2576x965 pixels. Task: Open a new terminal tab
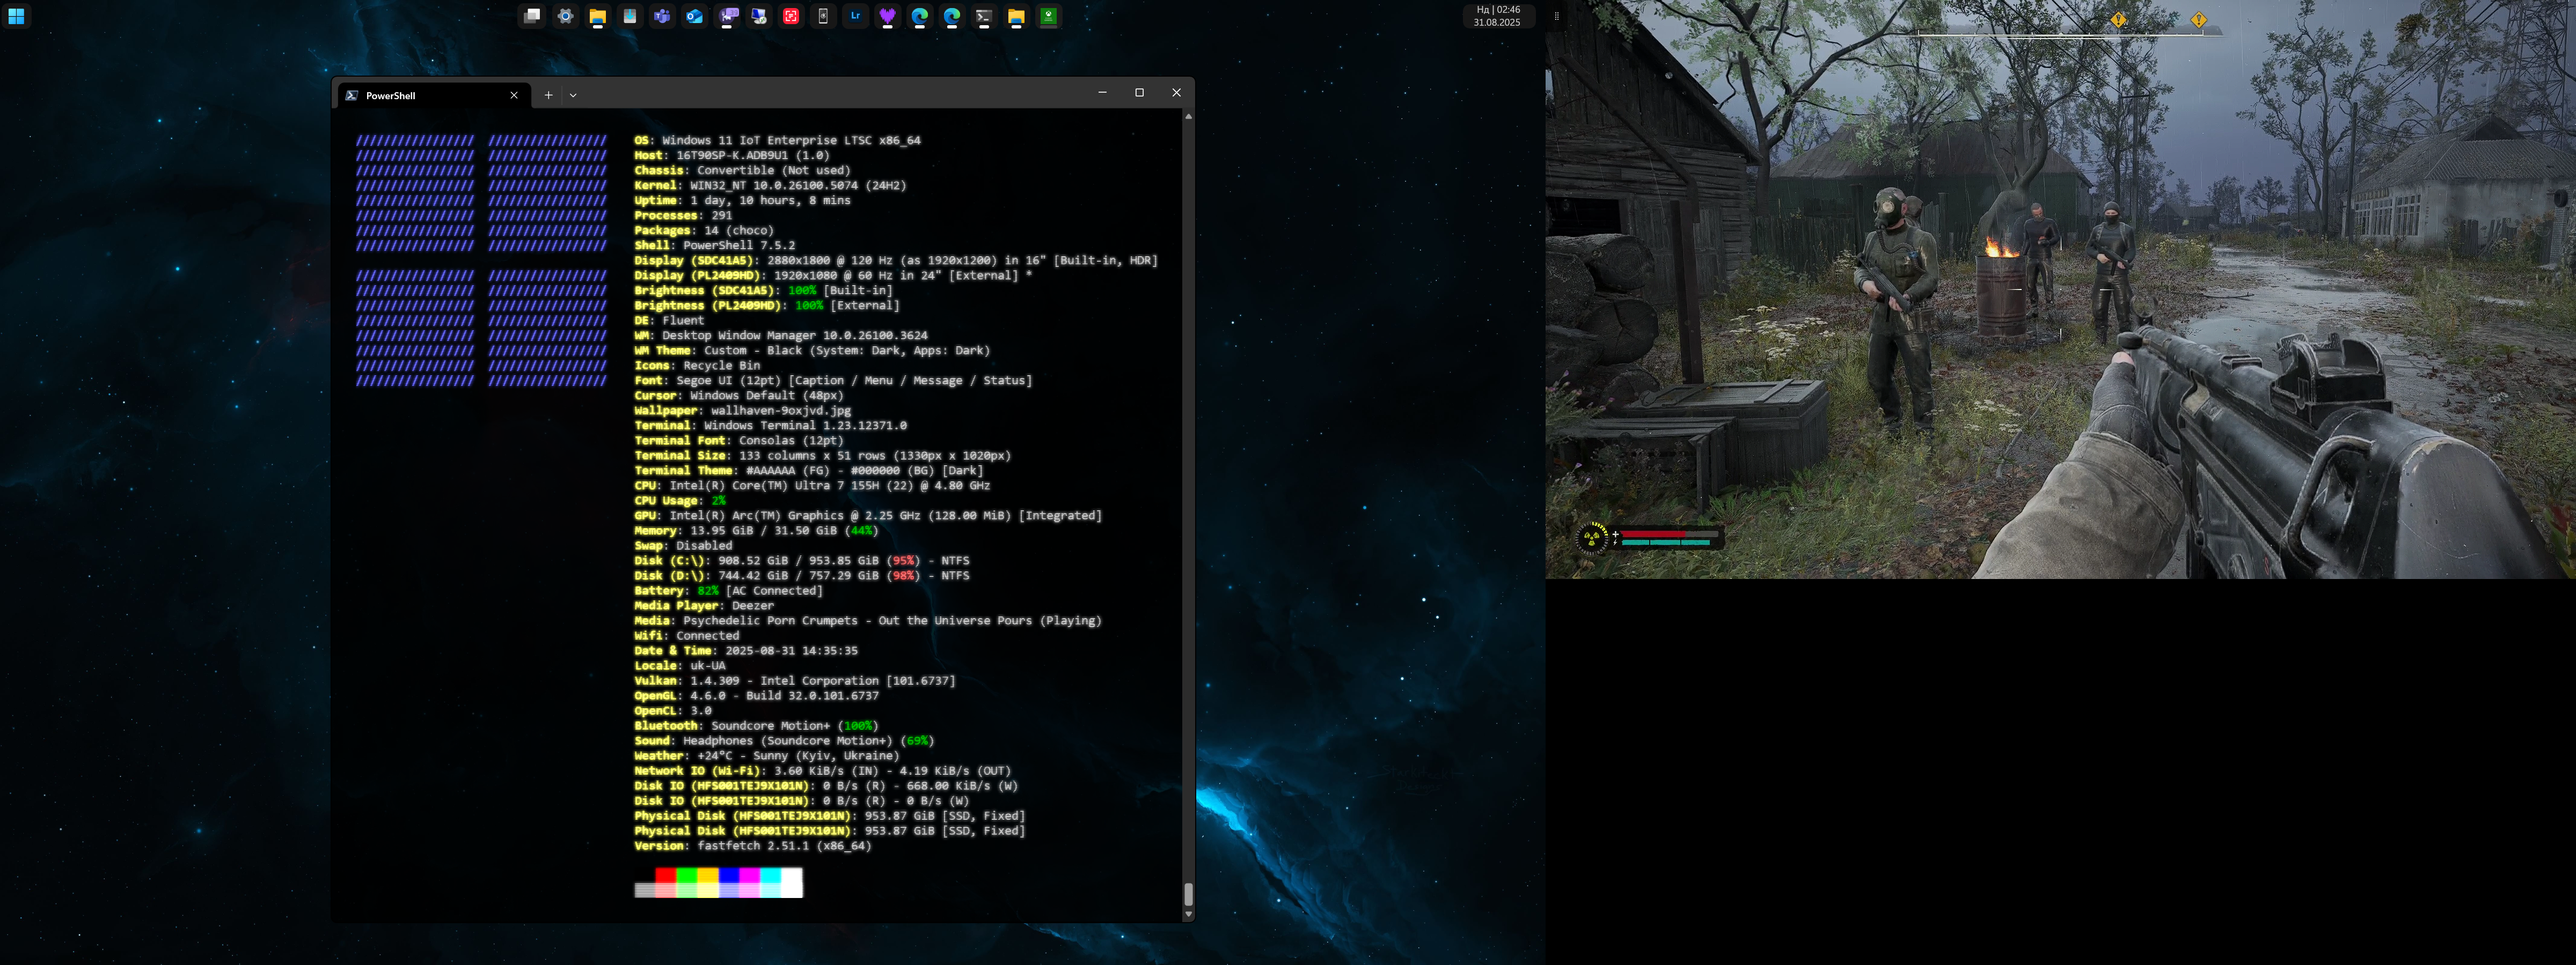click(x=548, y=95)
